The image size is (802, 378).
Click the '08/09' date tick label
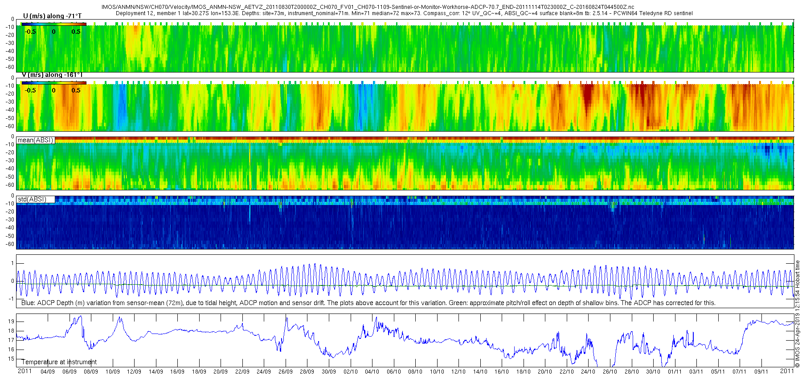(91, 371)
